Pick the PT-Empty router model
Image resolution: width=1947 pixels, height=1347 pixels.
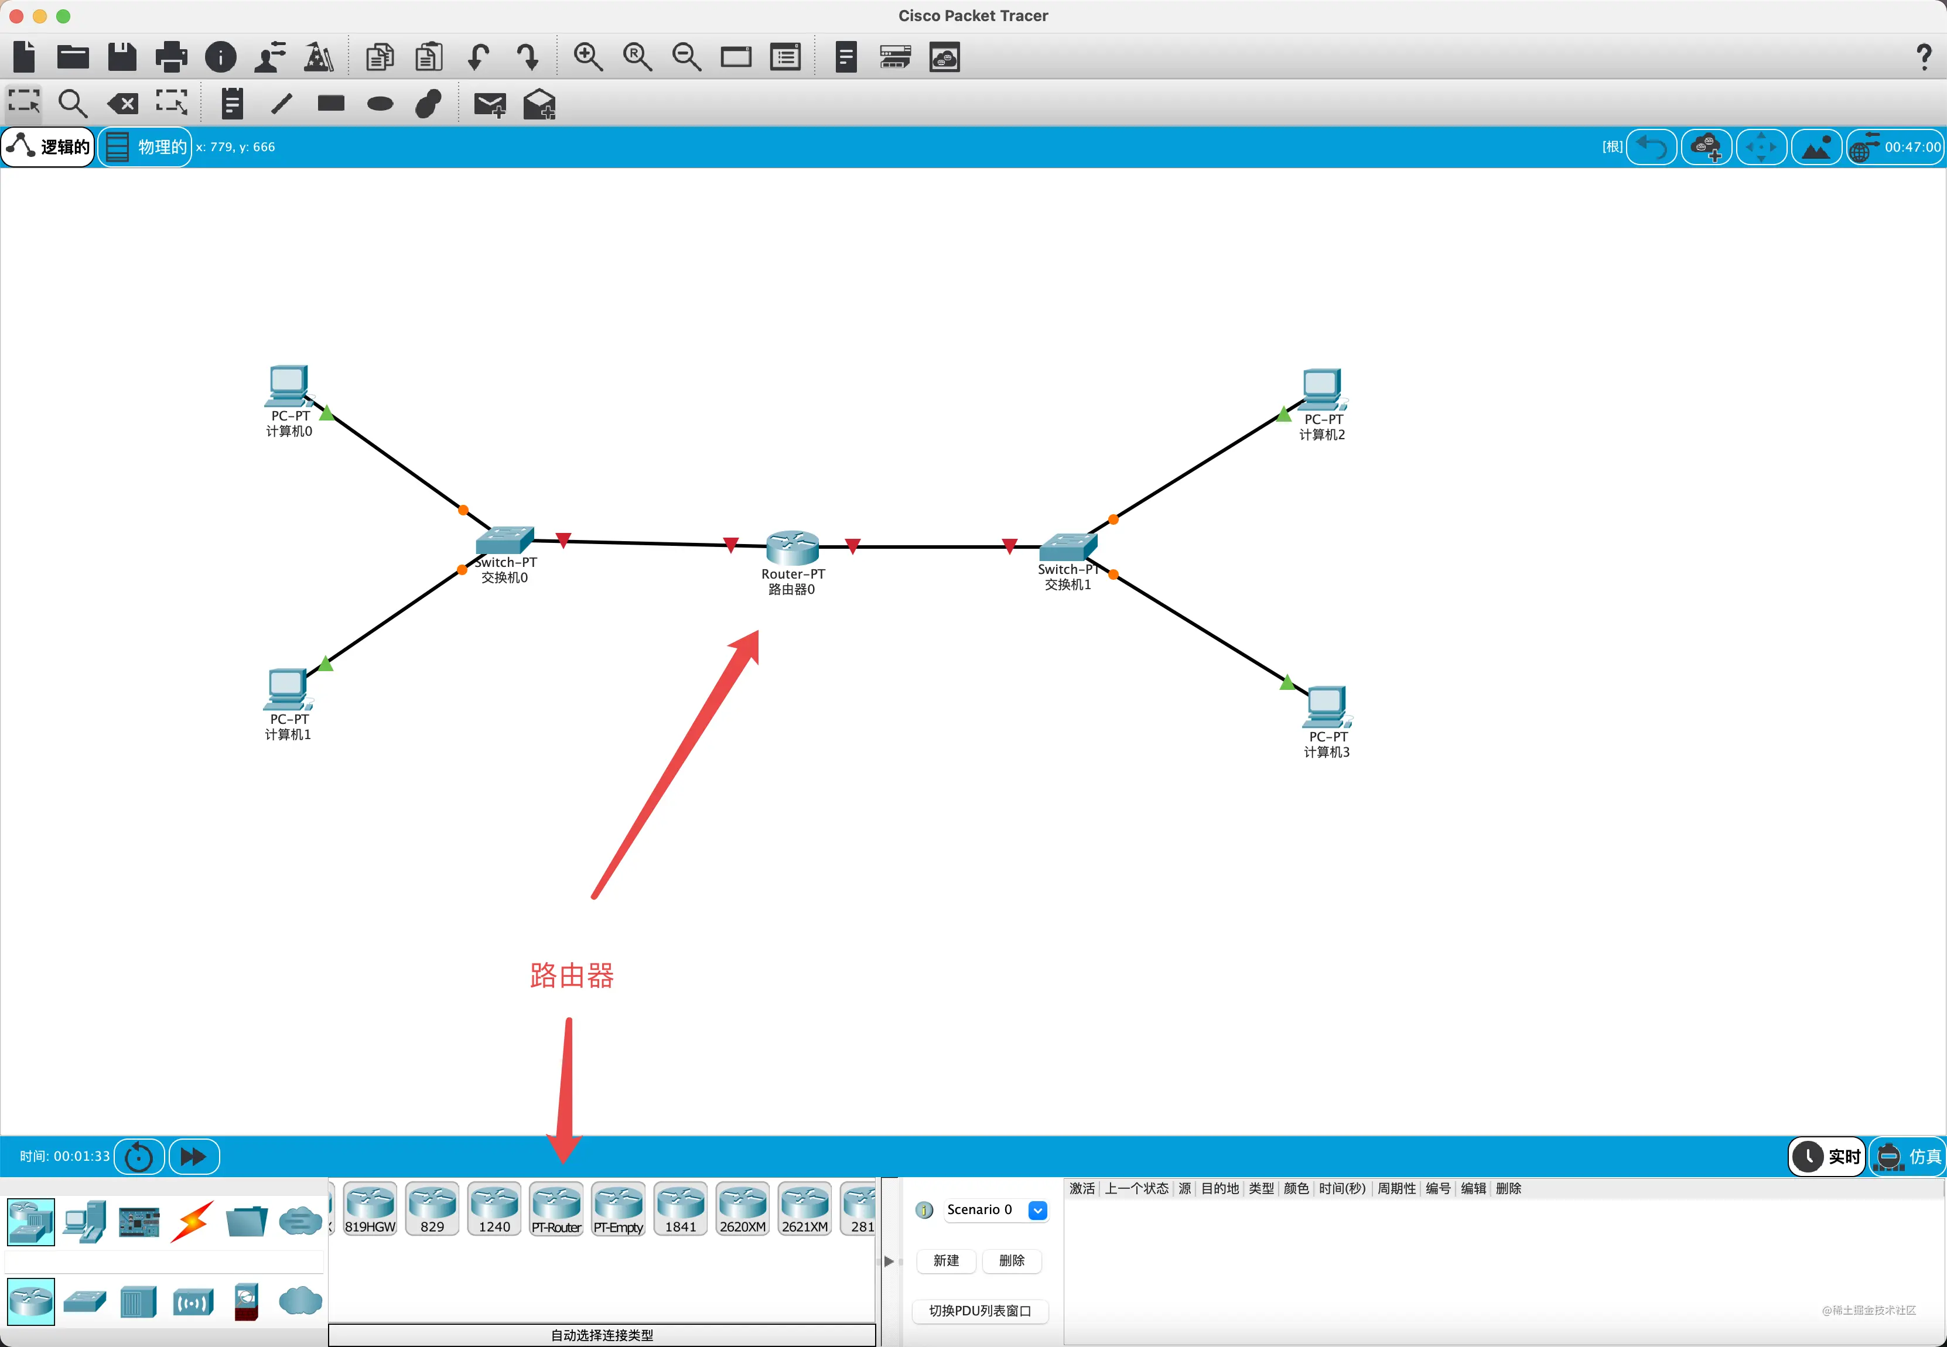tap(619, 1209)
